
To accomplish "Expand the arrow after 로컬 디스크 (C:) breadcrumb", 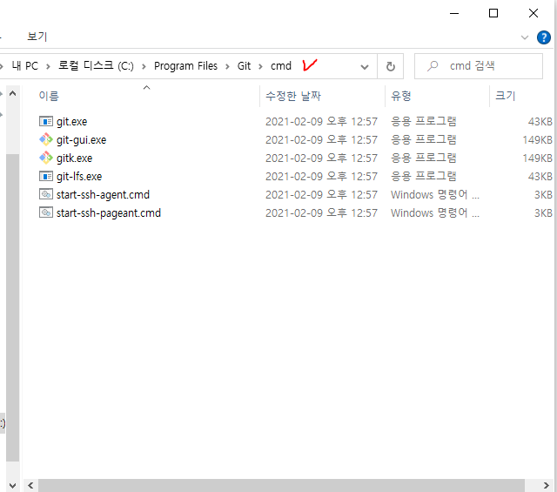I will point(144,66).
